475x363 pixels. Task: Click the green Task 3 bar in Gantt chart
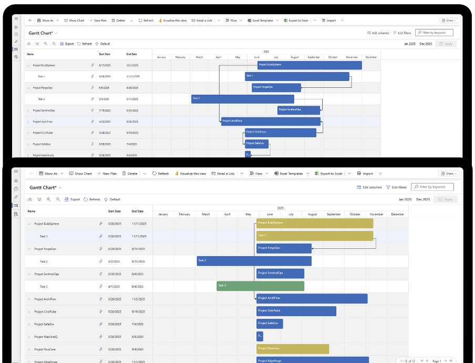tap(260, 286)
